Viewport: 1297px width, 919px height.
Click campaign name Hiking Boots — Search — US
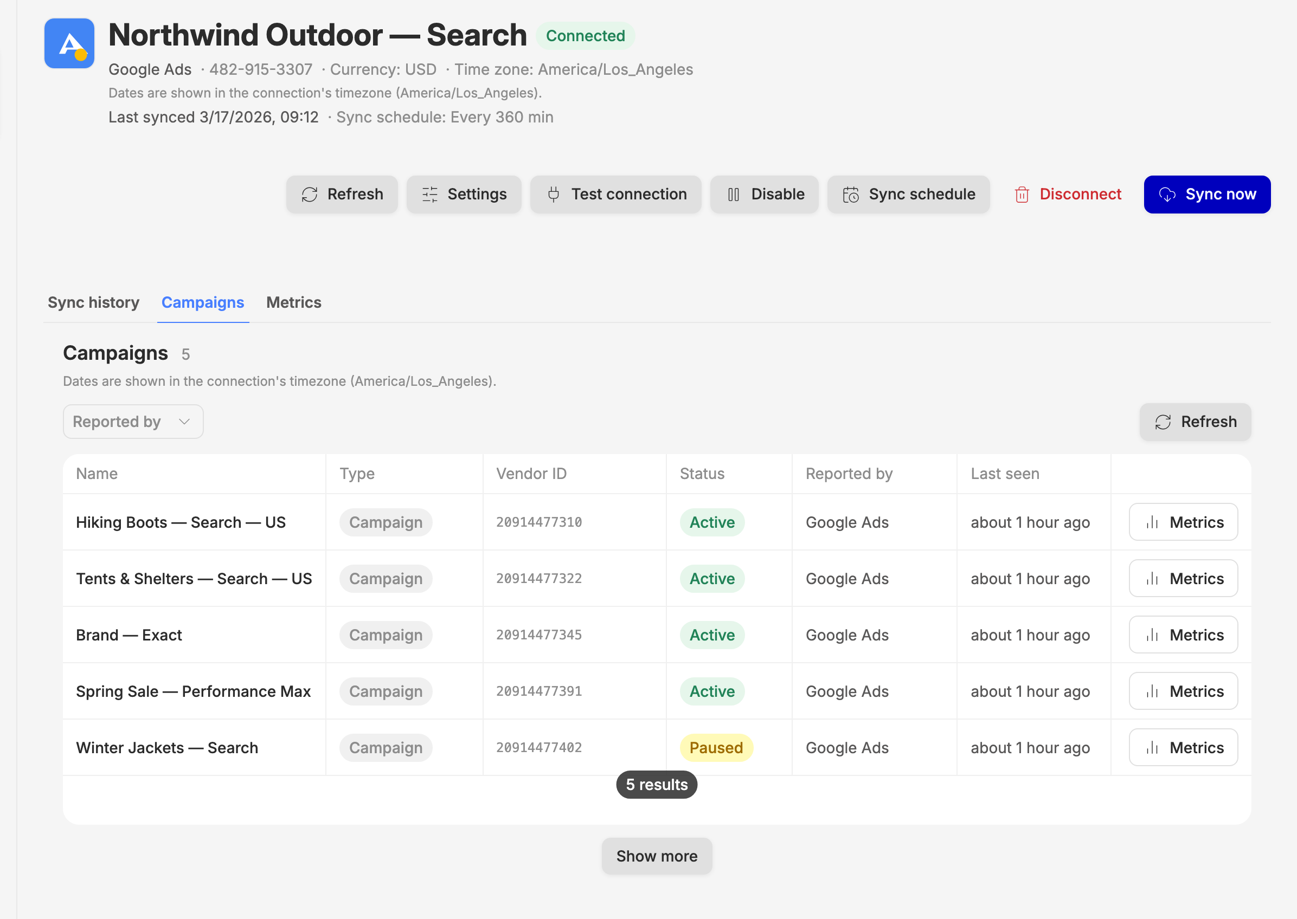tap(181, 522)
